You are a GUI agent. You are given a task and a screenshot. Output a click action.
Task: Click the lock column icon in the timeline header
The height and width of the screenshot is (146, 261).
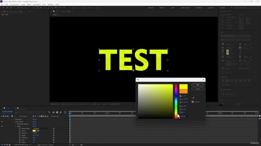click(8, 116)
